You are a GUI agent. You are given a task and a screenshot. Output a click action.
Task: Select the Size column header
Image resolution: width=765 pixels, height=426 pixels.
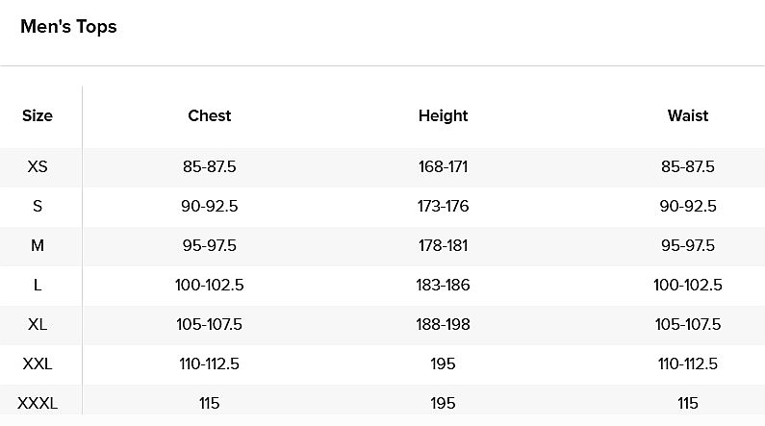click(x=38, y=115)
